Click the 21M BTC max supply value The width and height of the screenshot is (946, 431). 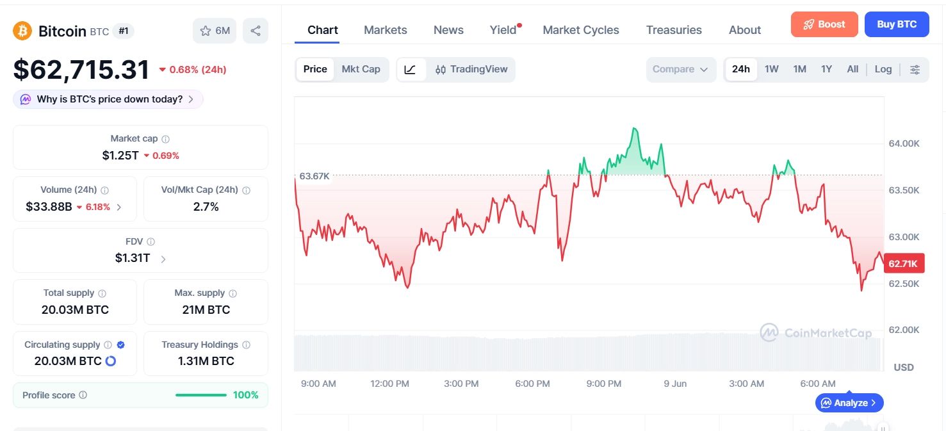(206, 310)
